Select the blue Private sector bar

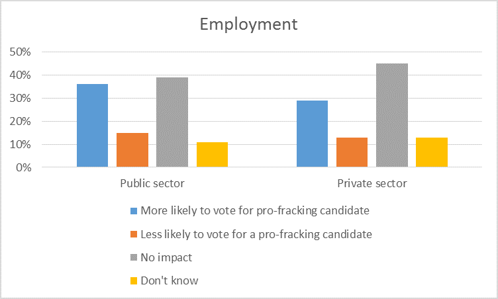[x=312, y=134]
